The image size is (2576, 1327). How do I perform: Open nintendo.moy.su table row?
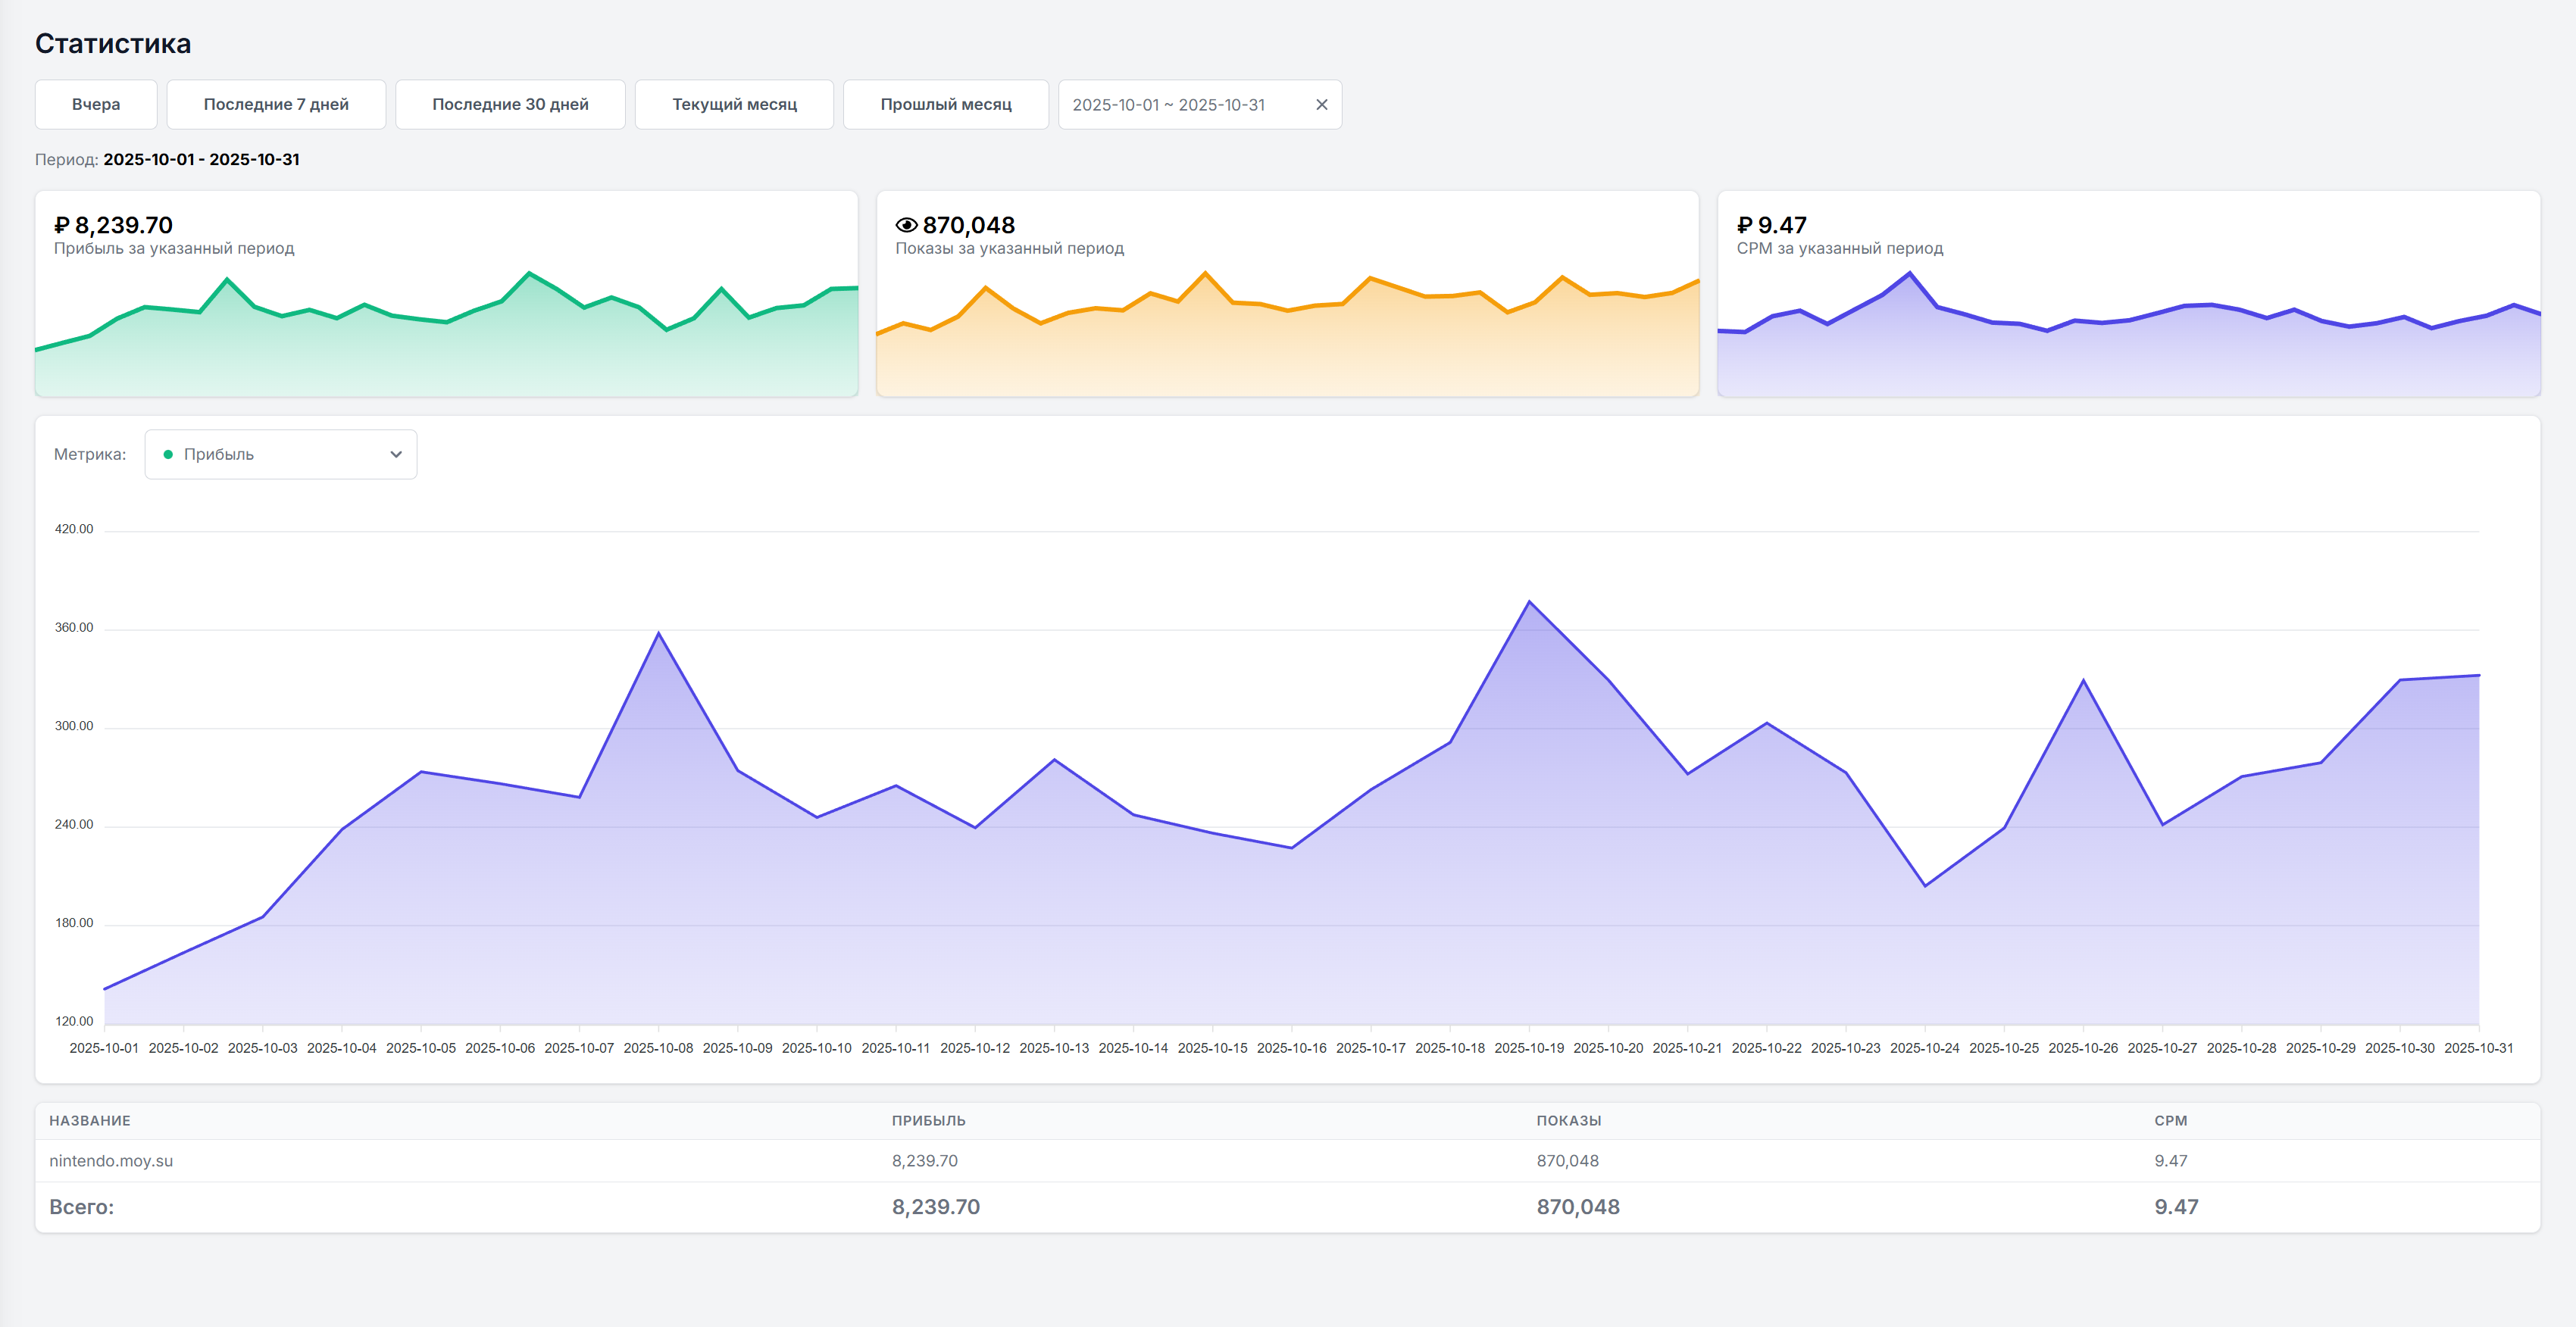coord(111,1161)
